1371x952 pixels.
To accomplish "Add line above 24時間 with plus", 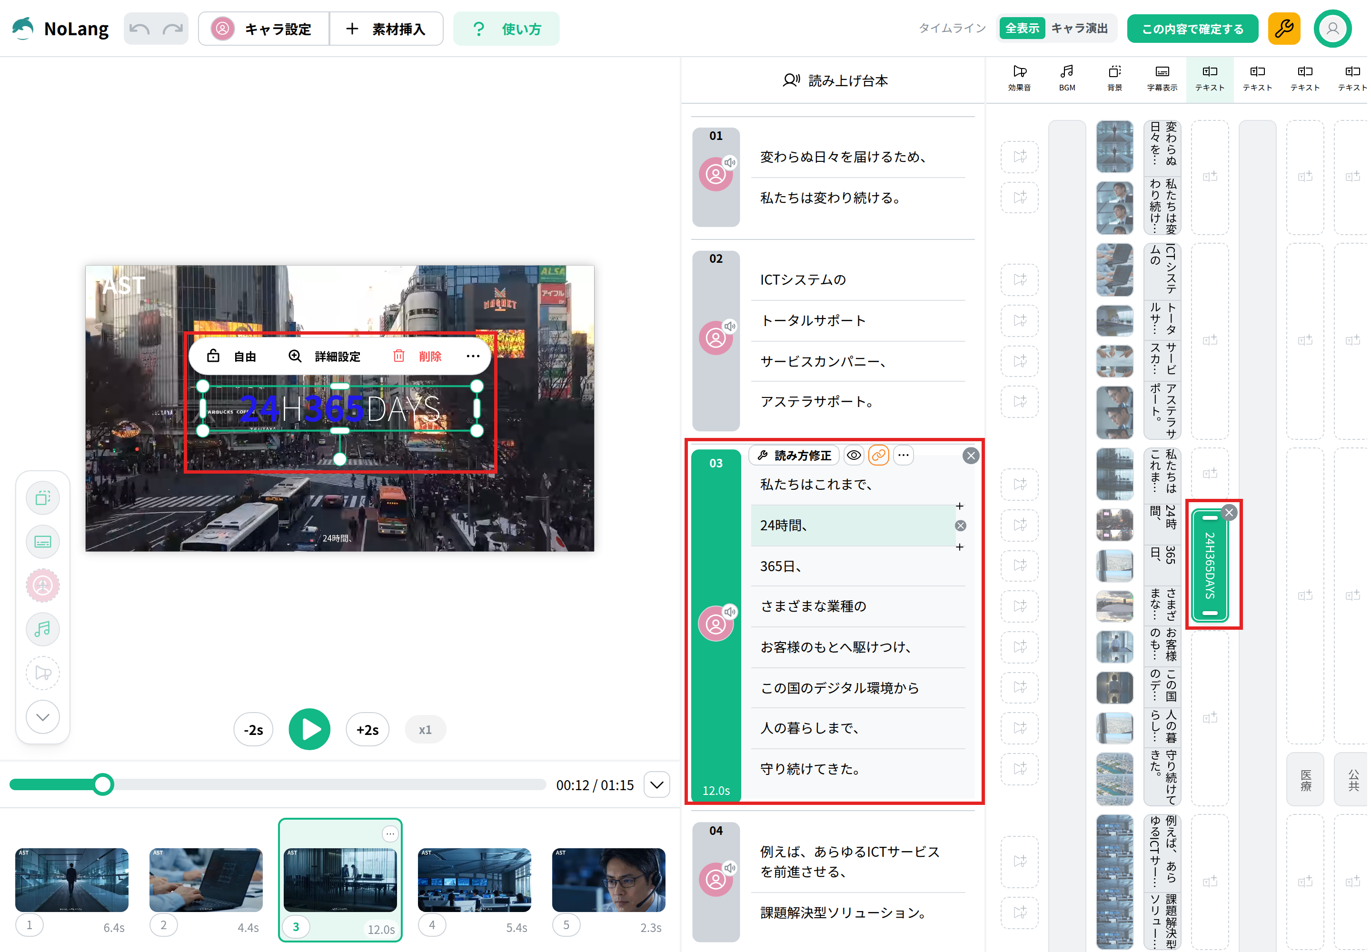I will [959, 506].
